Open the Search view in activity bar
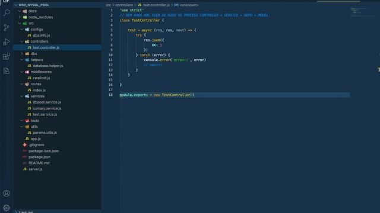Image resolution: width=380 pixels, height=213 pixels. click(x=7, y=12)
